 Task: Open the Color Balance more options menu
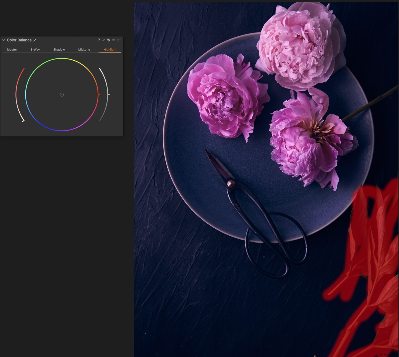119,40
